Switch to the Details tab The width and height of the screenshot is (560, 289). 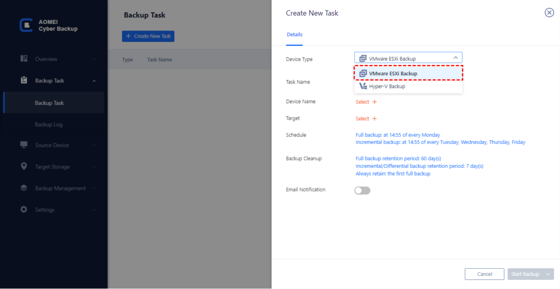pyautogui.click(x=294, y=35)
